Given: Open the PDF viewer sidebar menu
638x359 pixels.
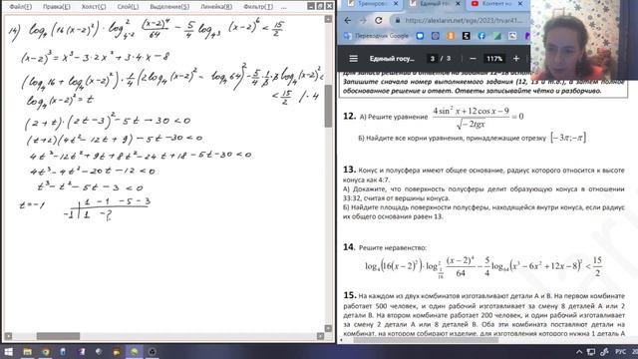Looking at the screenshot, I should (353, 59).
